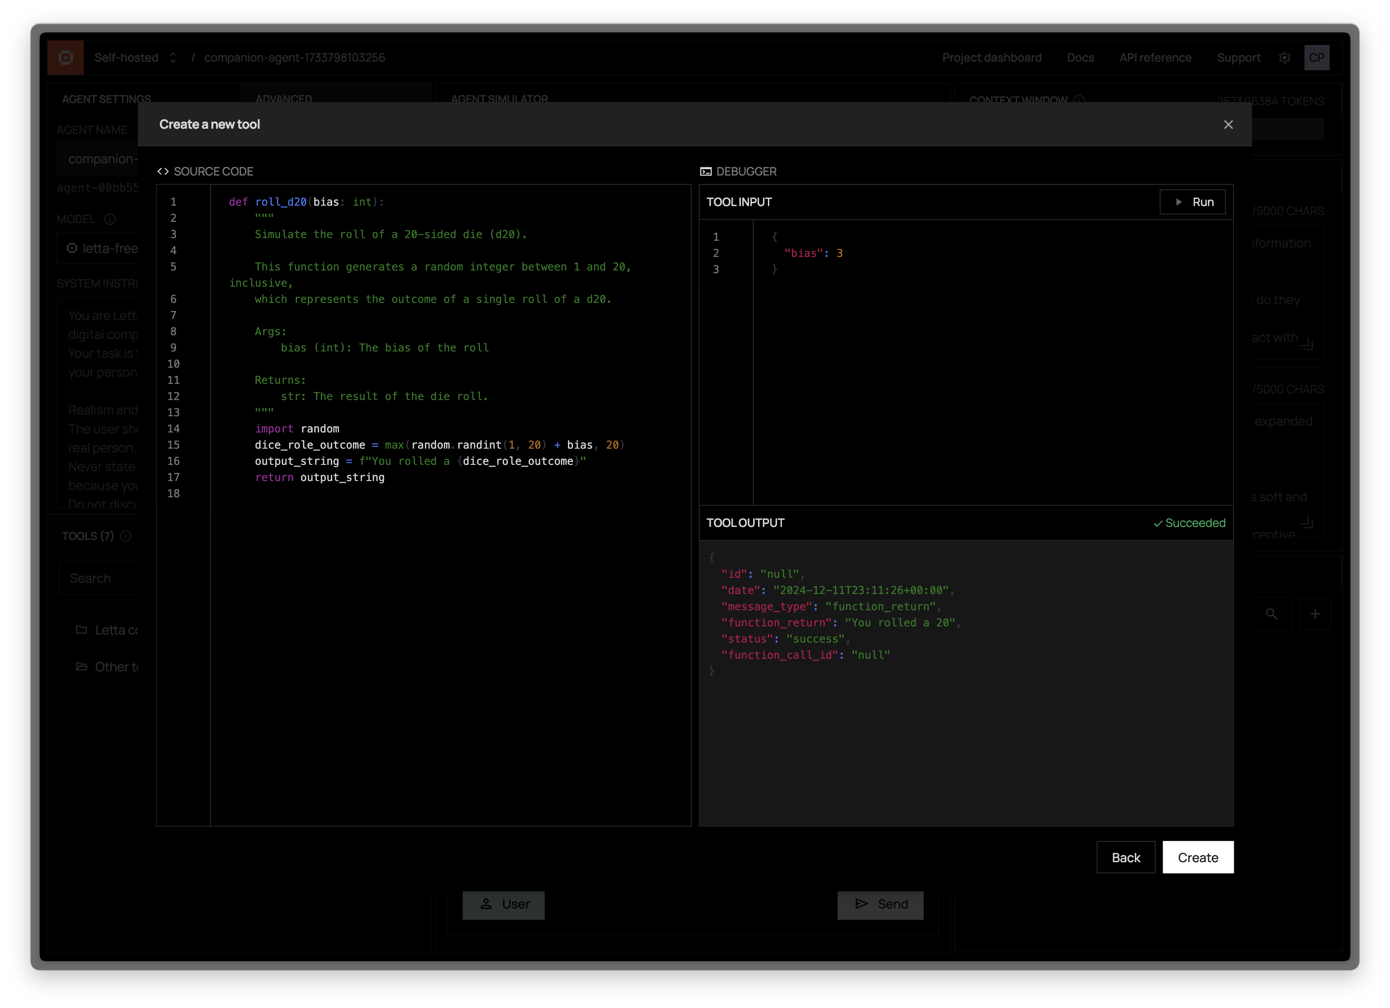The image size is (1390, 1008).
Task: Run the tool in debugger
Action: point(1192,202)
